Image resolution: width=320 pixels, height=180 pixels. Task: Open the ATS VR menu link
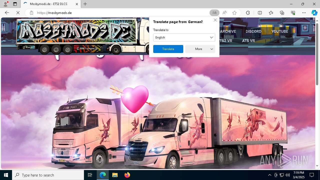click(248, 40)
